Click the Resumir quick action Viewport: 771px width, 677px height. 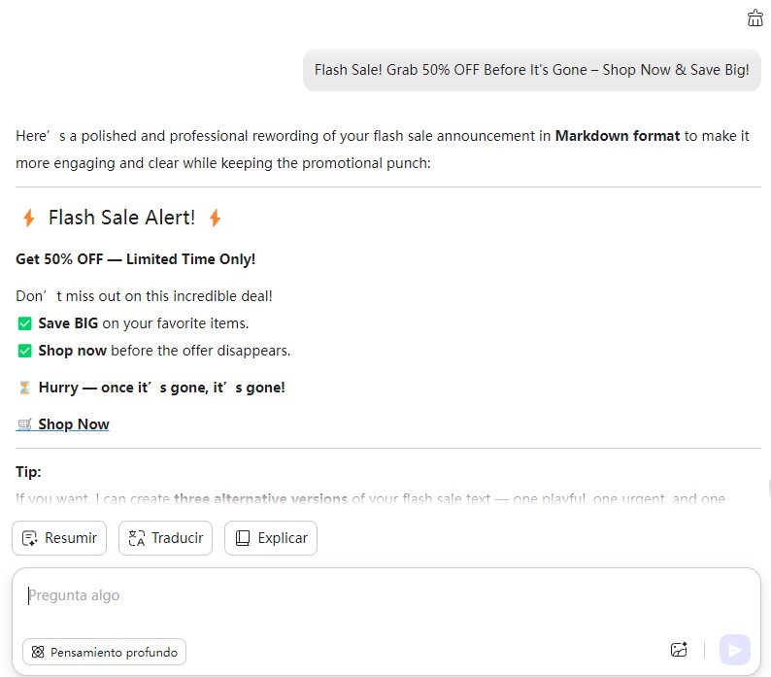[59, 538]
